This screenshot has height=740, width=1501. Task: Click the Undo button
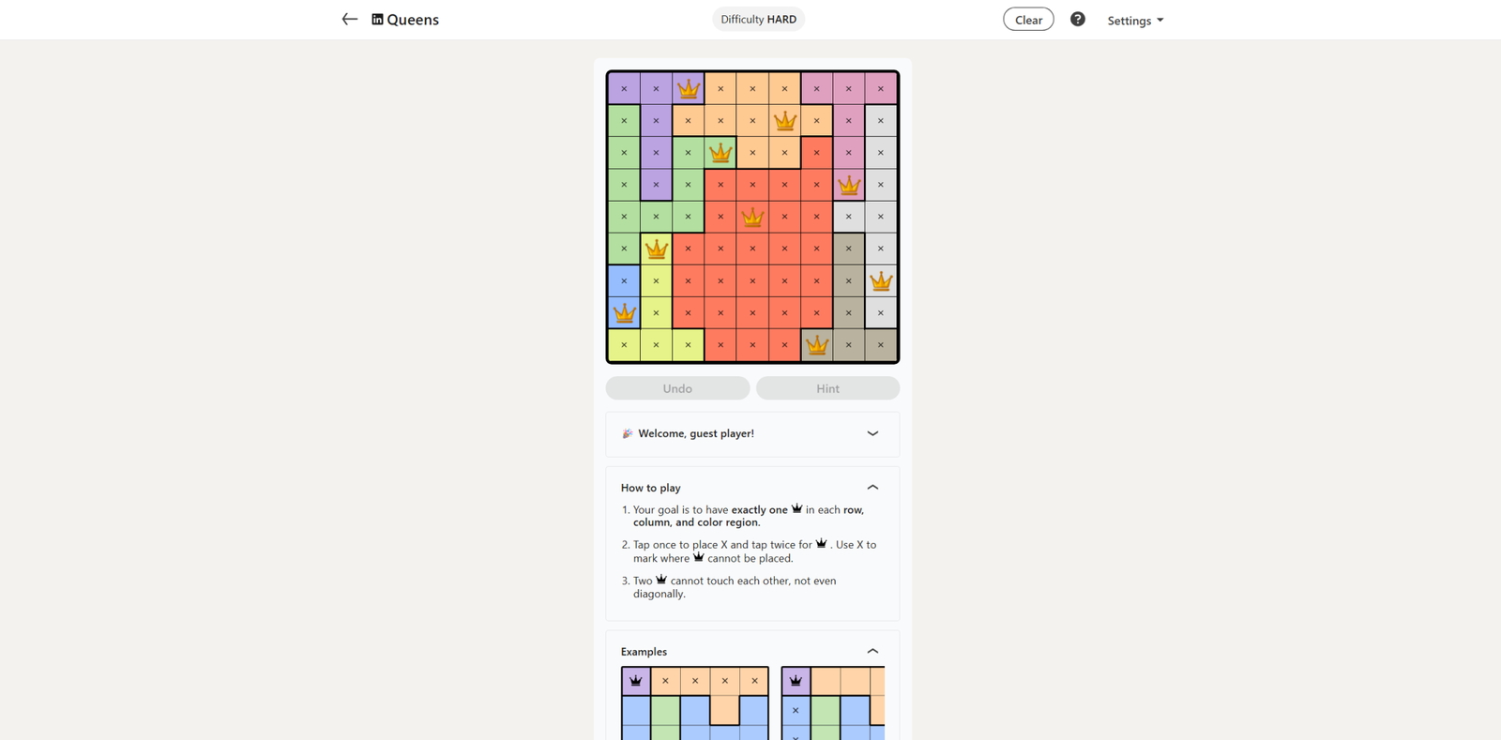(677, 388)
